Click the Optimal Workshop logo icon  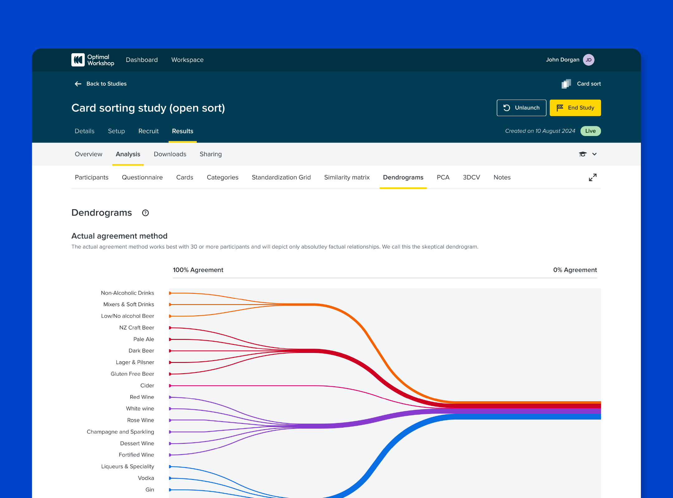[78, 60]
